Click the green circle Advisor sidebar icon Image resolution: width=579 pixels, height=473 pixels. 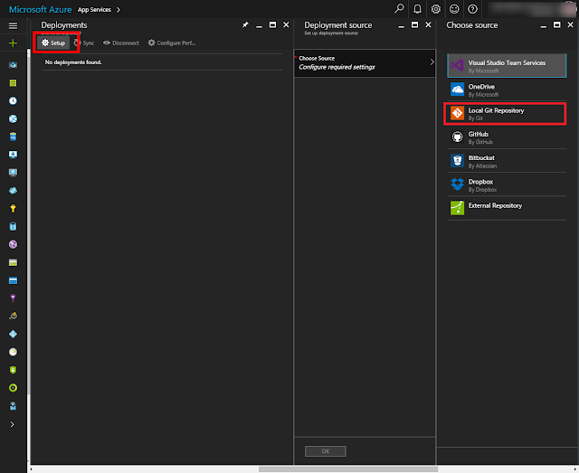point(13,388)
